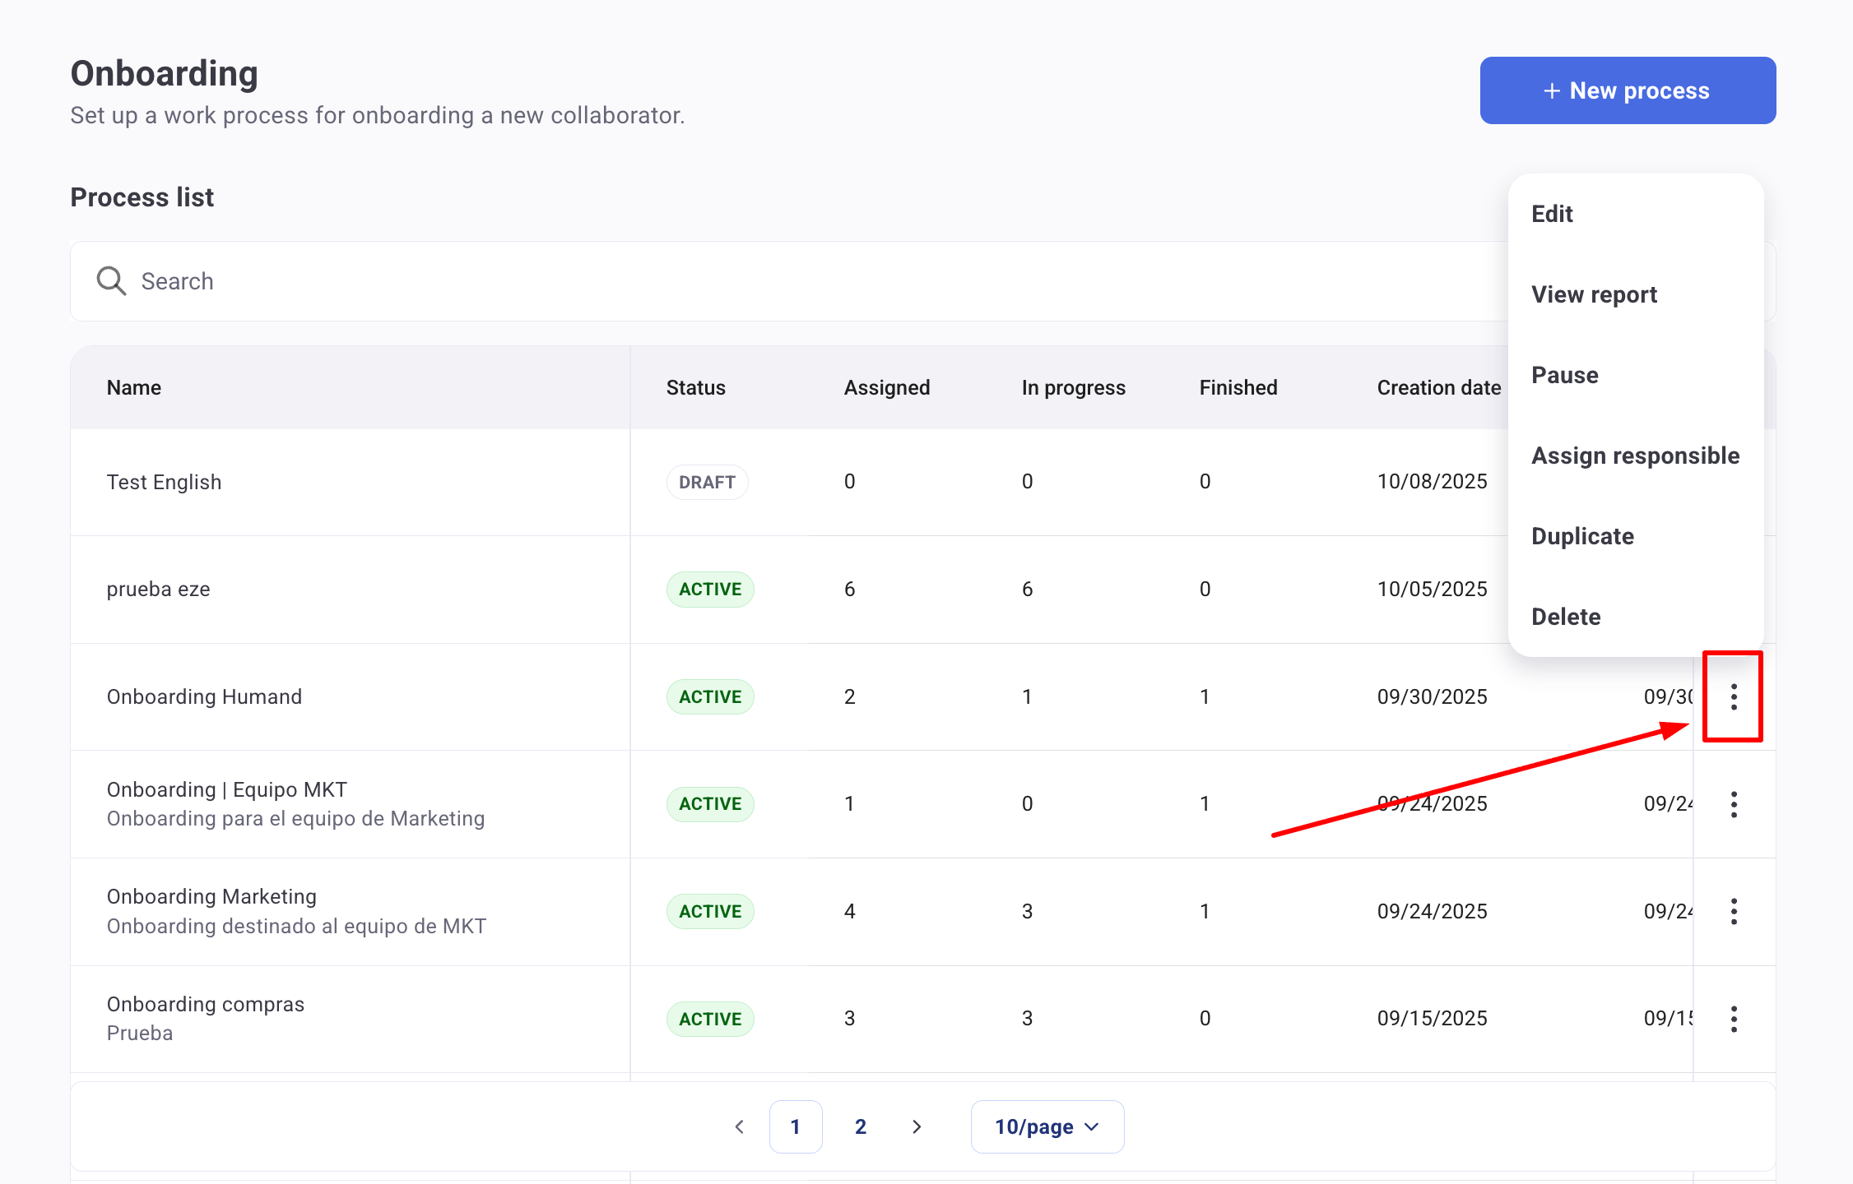Select View report in context menu
This screenshot has height=1184, width=1853.
tap(1594, 294)
